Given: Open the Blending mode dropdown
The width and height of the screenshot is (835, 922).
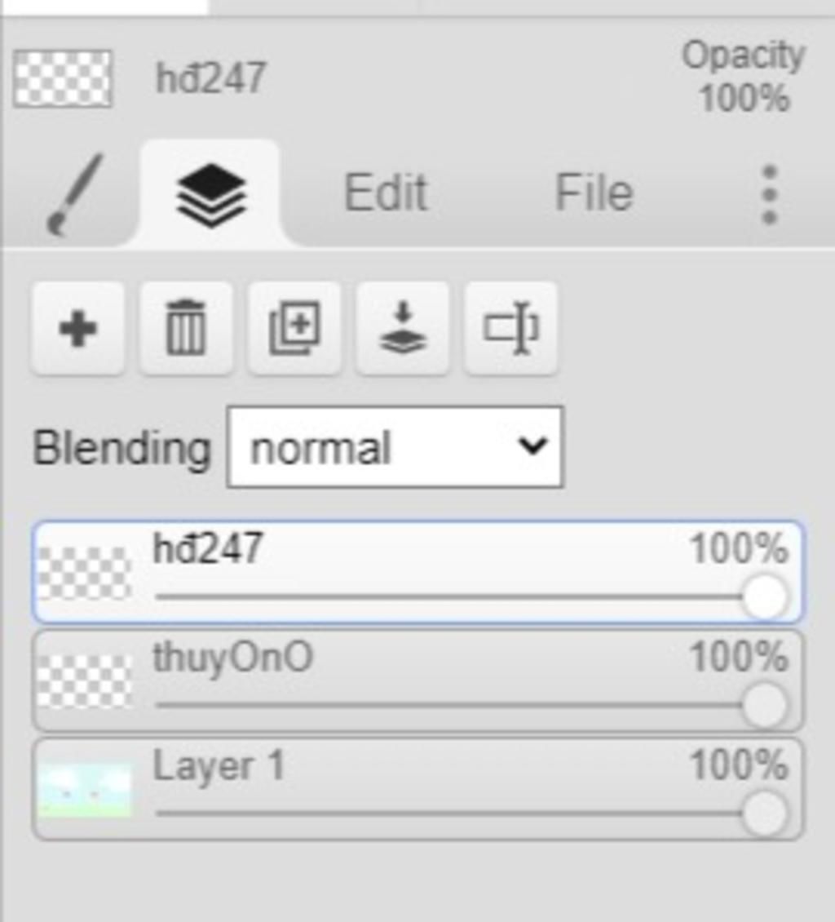Looking at the screenshot, I should (x=395, y=447).
